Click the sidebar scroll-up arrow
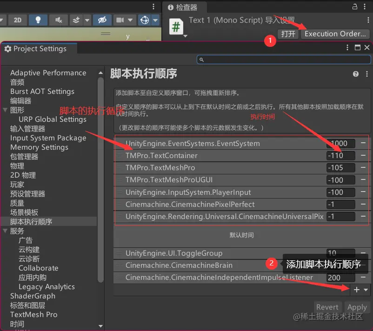This screenshot has height=331, width=373. [100, 73]
